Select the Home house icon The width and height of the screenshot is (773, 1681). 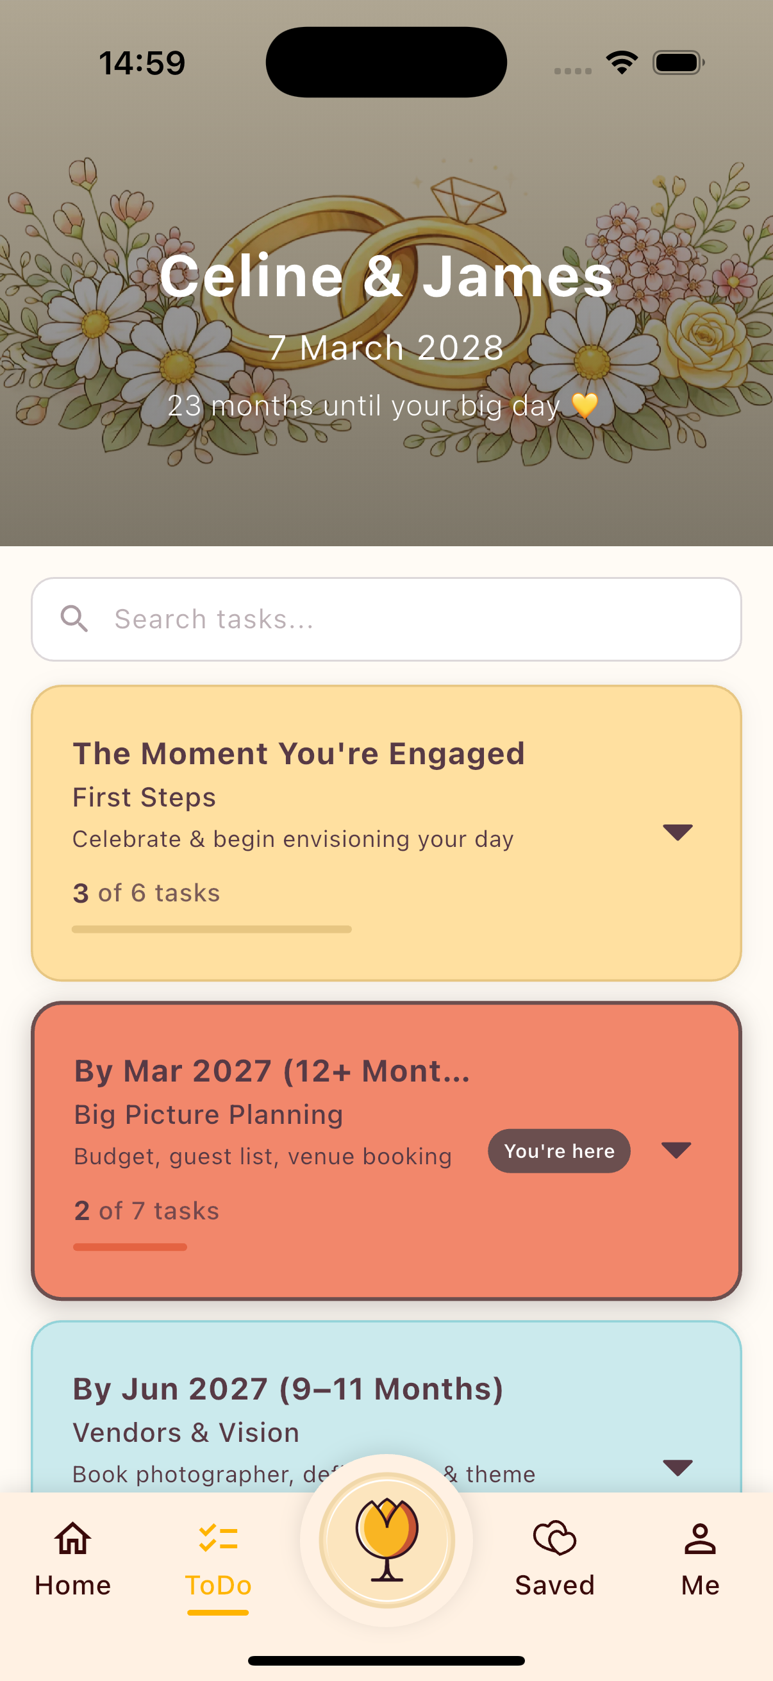[x=72, y=1539]
